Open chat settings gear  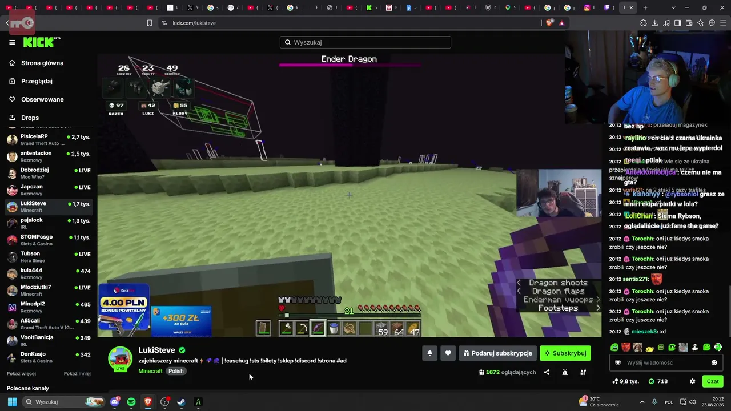(692, 381)
